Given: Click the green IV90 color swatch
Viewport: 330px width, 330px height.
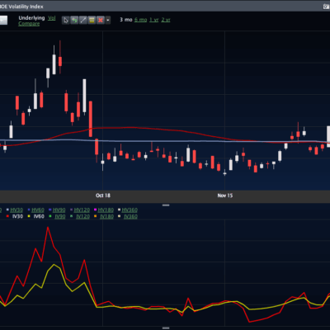Looking at the screenshot, I should (50, 216).
